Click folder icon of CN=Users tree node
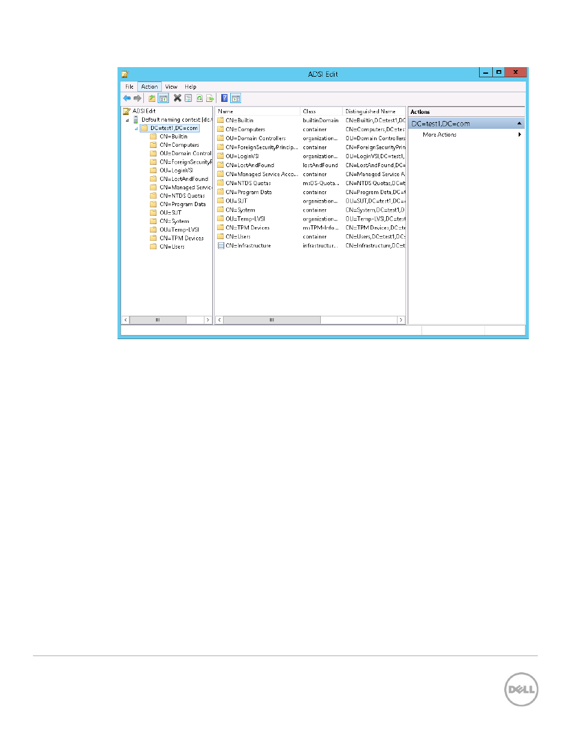The height and width of the screenshot is (740, 572). 153,247
